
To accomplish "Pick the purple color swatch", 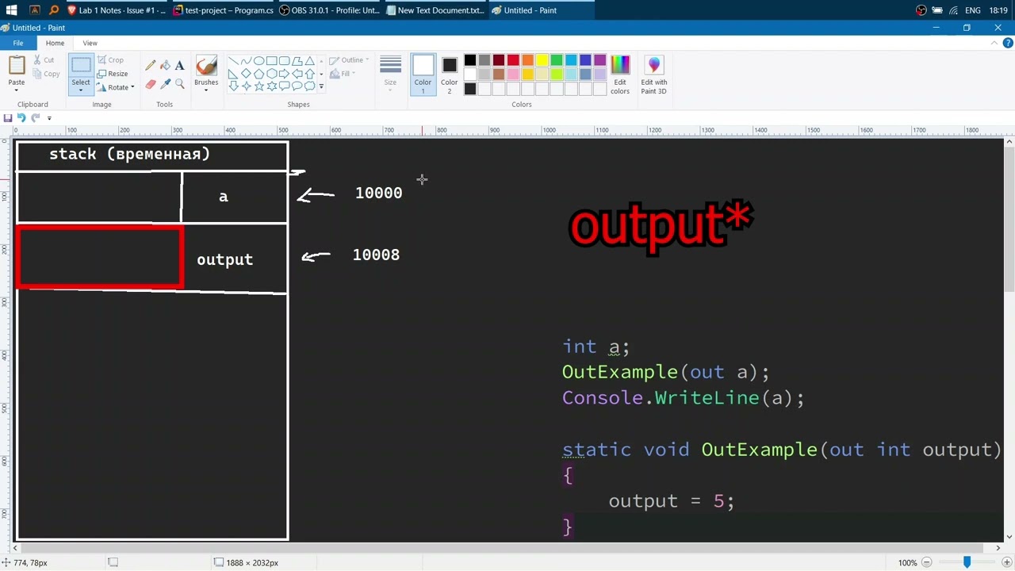I will tap(600, 60).
